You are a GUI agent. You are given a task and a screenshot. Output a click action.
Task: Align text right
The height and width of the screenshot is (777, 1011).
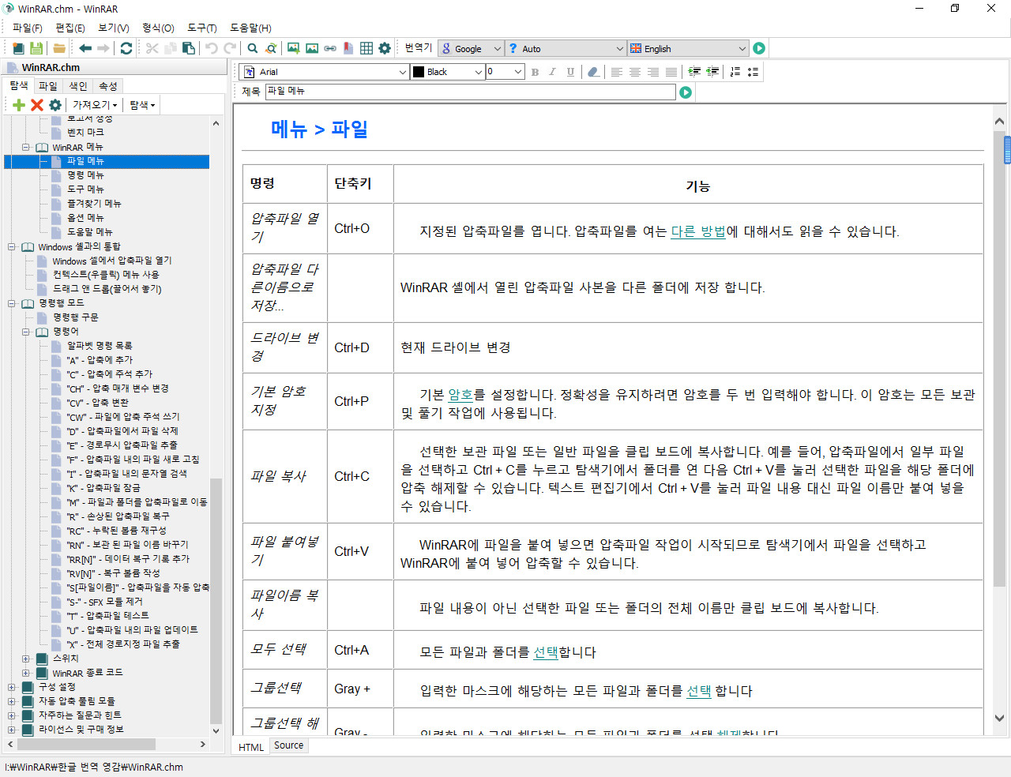(x=653, y=72)
